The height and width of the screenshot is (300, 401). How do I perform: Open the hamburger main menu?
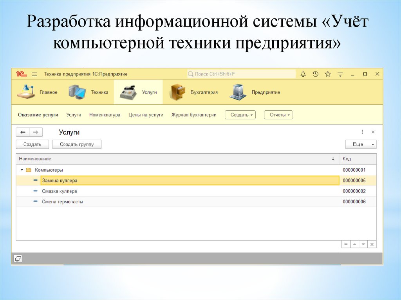(x=34, y=74)
